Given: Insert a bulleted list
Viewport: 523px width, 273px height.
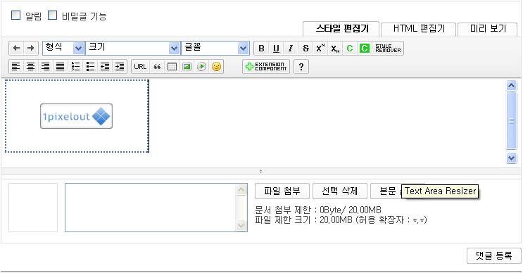Looking at the screenshot, I should (x=90, y=66).
